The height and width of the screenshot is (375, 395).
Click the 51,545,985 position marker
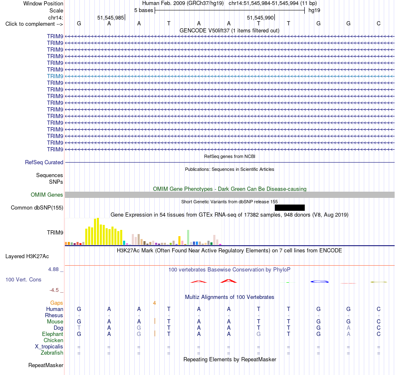click(x=111, y=17)
